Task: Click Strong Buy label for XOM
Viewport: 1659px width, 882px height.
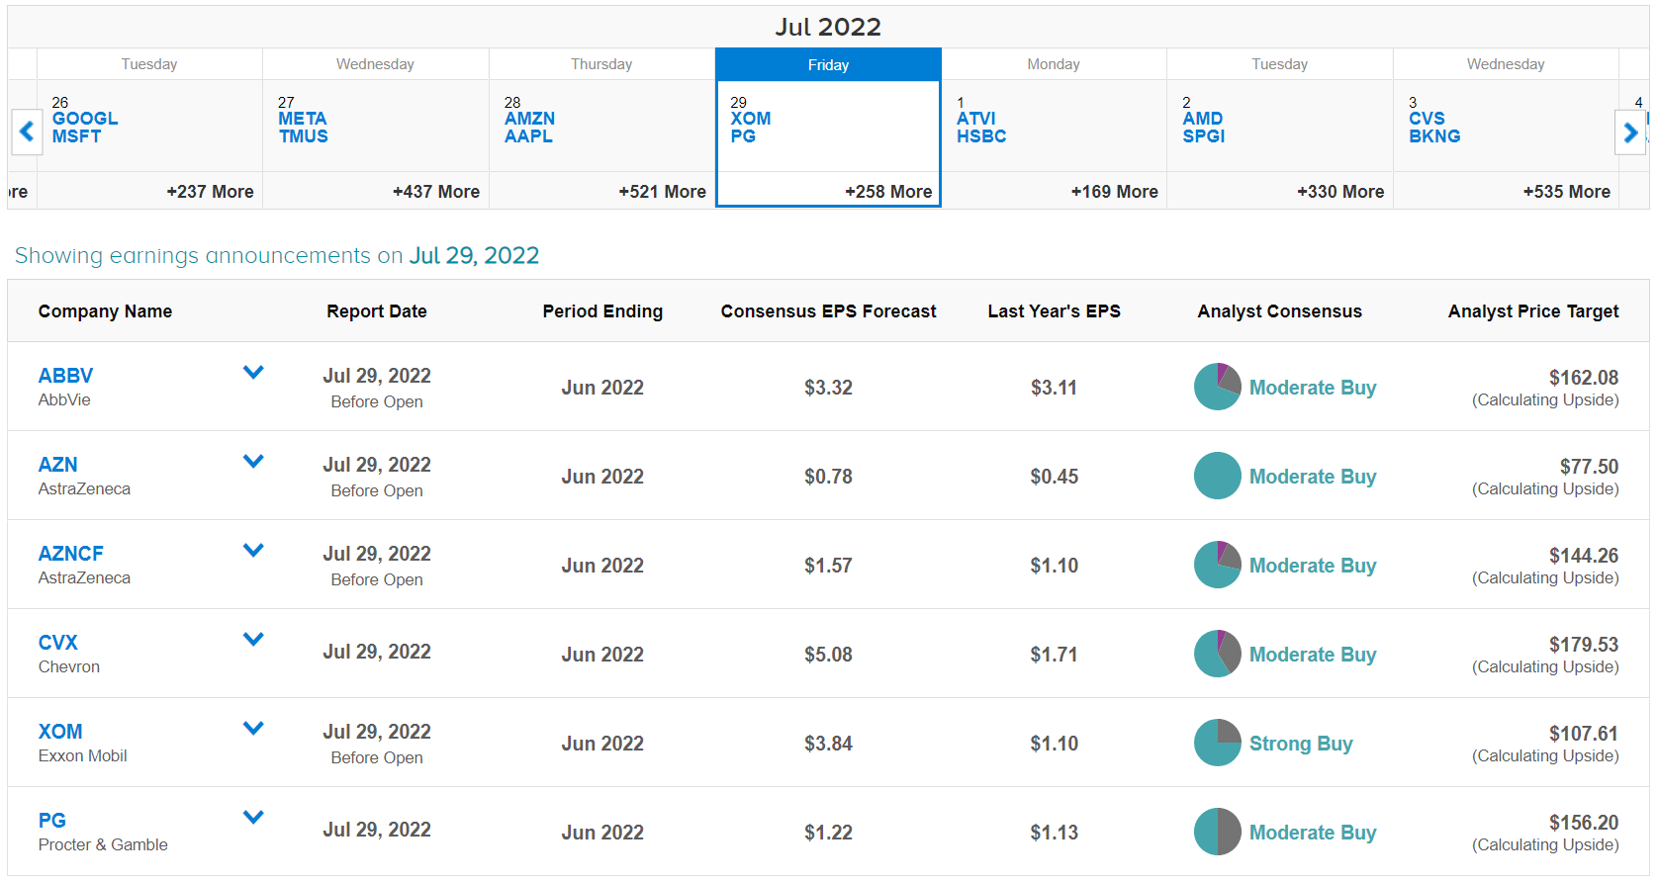Action: (1301, 744)
